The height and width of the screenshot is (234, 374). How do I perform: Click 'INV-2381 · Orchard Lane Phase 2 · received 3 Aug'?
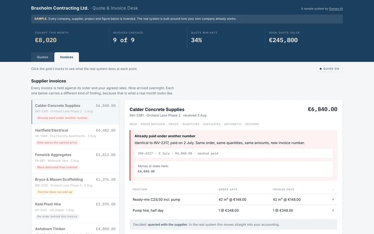168,115
